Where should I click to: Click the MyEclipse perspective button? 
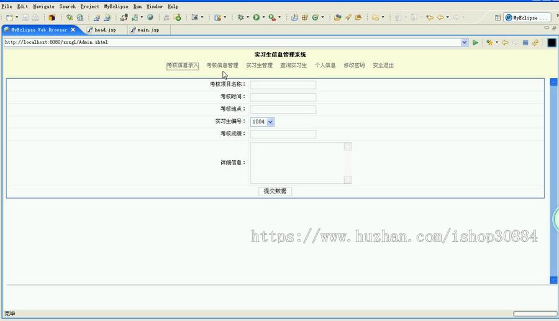pyautogui.click(x=527, y=18)
